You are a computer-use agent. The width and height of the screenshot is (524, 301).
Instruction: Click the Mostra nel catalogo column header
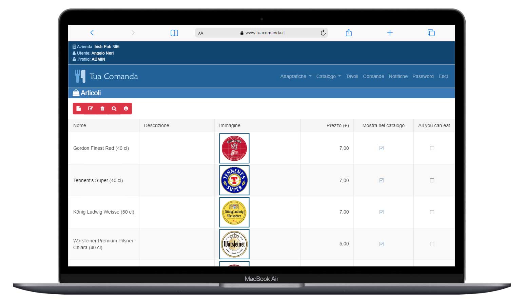coord(383,125)
